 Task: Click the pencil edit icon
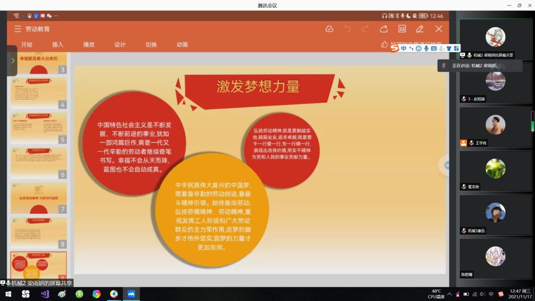pyautogui.click(x=420, y=29)
